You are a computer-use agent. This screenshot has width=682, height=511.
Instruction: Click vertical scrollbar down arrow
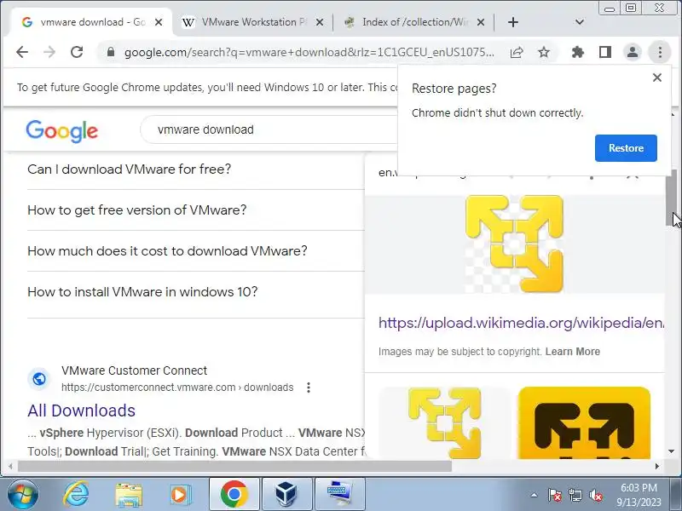tap(671, 452)
